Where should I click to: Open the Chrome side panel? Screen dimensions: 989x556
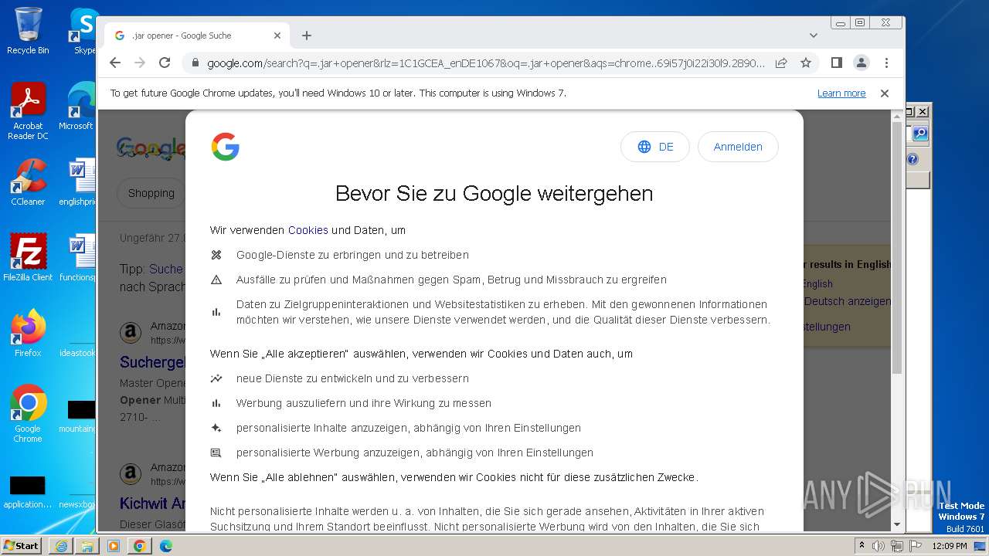pos(836,63)
